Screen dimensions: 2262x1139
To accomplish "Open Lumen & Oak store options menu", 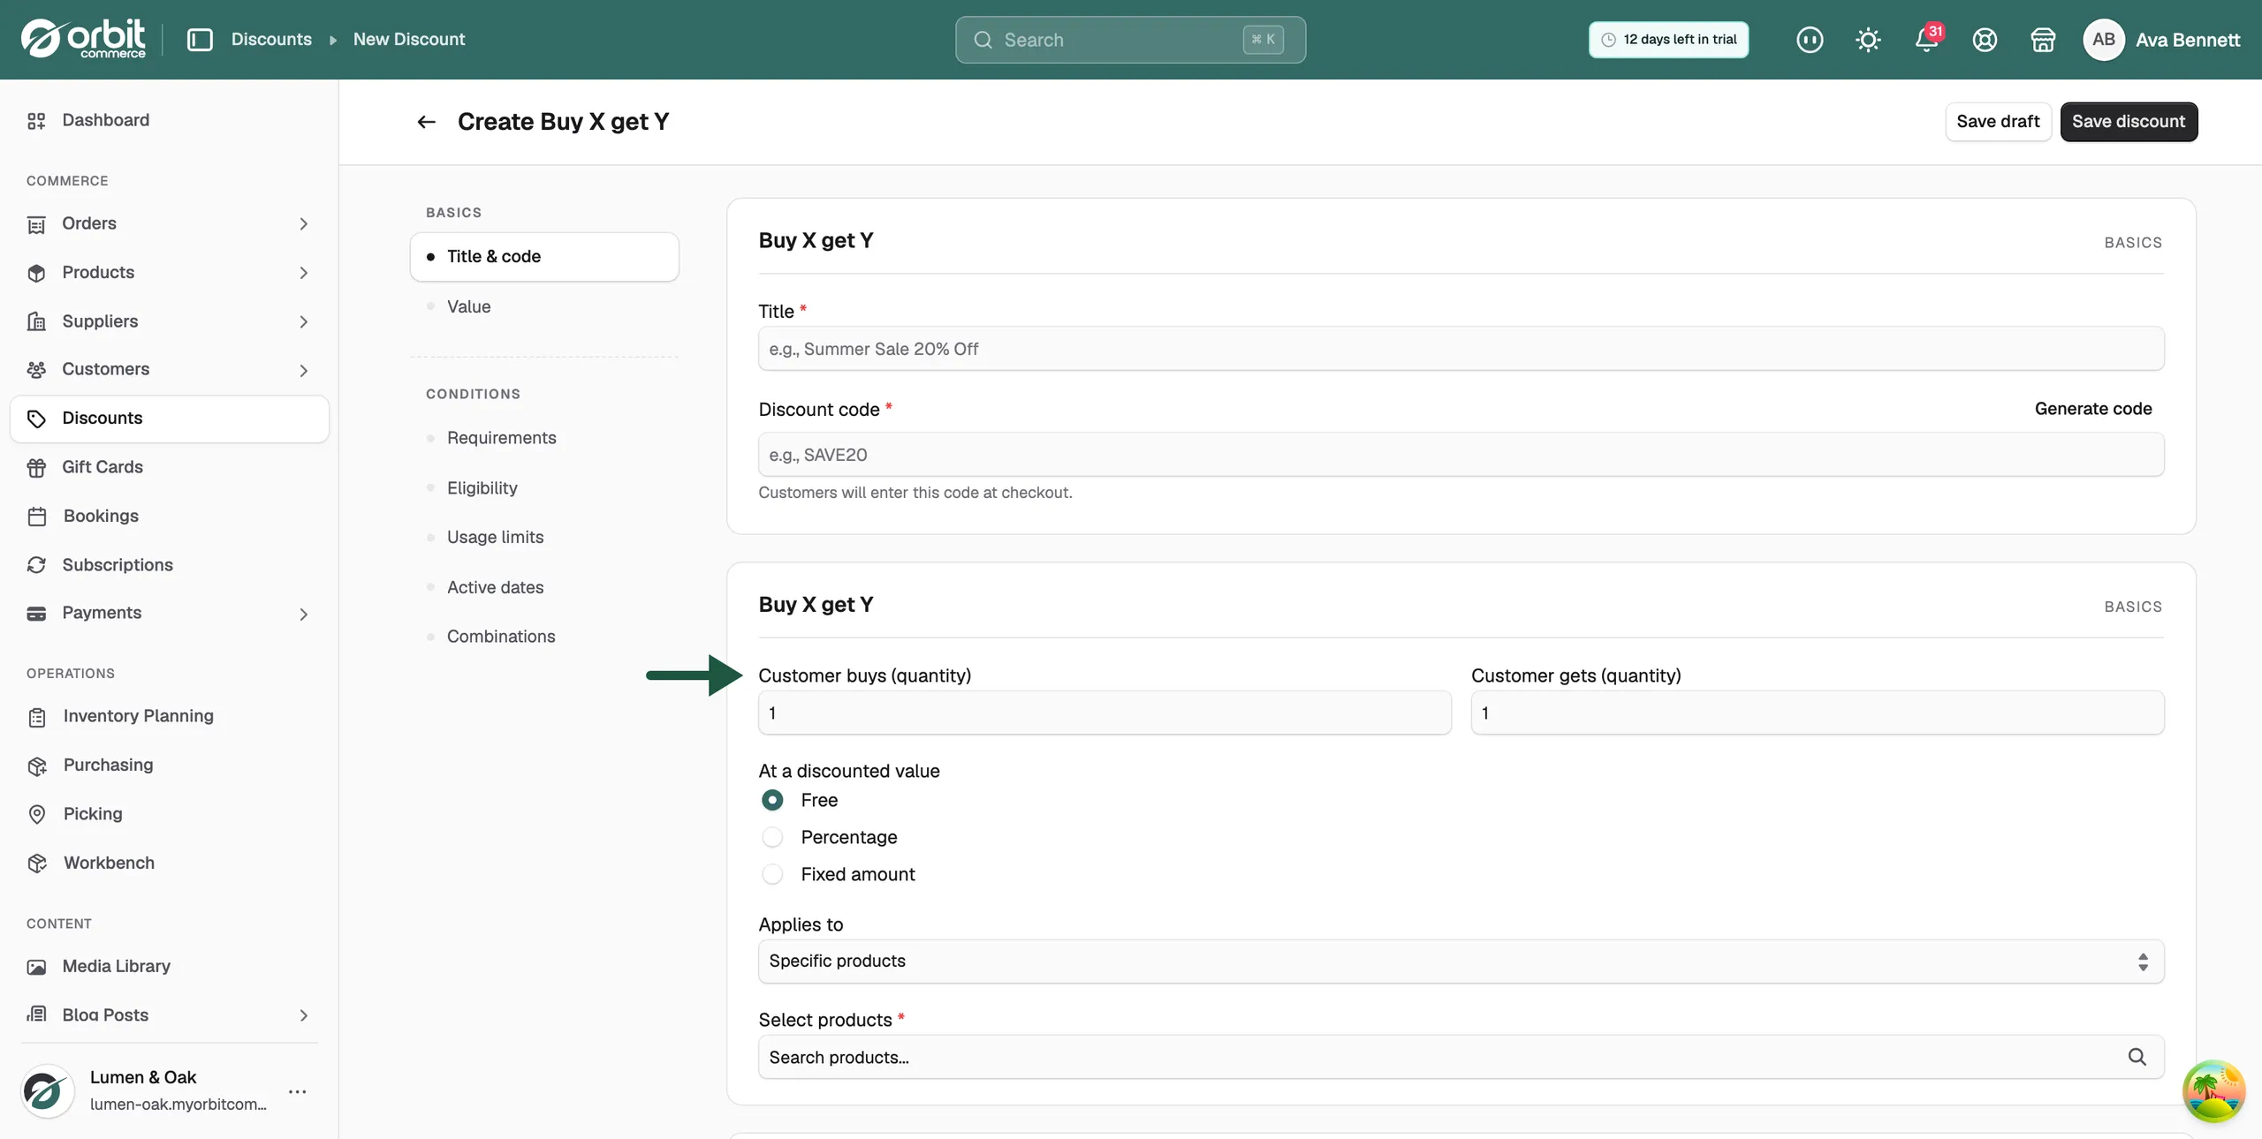I will pos(298,1092).
